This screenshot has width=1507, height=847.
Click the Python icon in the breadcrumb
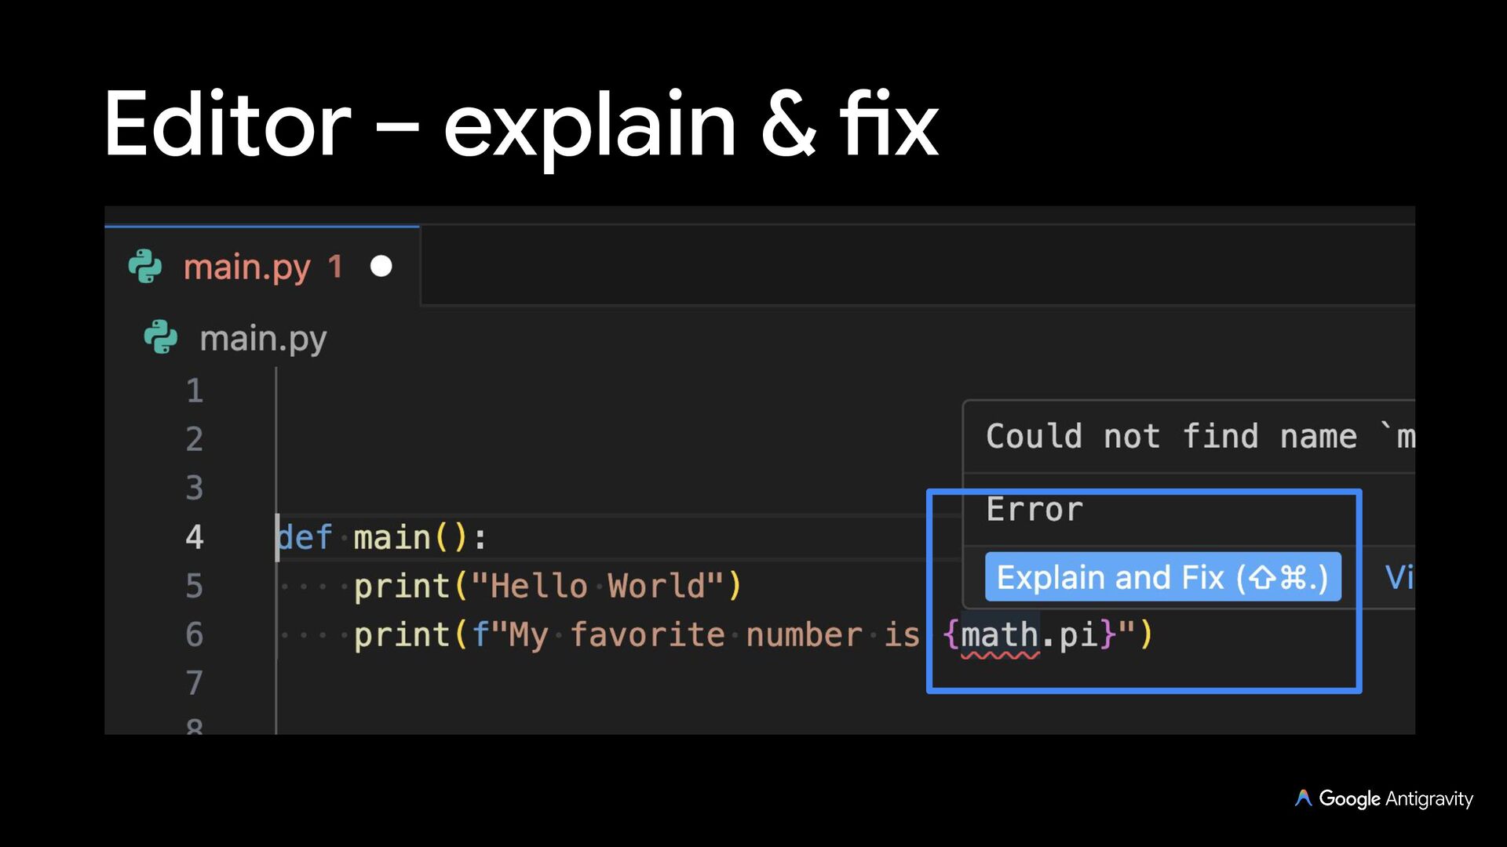coord(161,338)
